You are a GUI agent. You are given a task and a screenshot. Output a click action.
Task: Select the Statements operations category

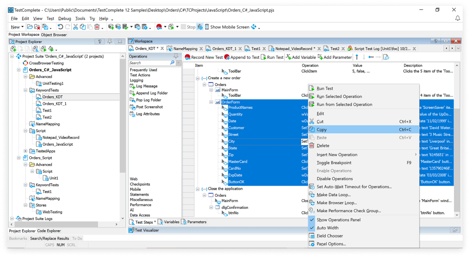coord(139,194)
